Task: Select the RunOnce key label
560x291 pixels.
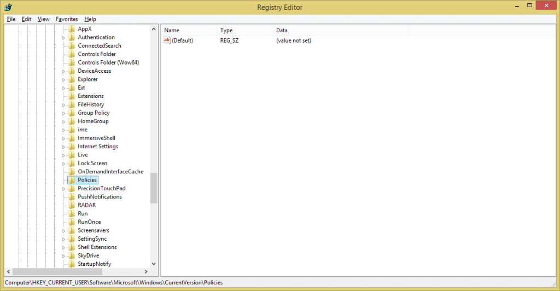Action: pos(89,222)
